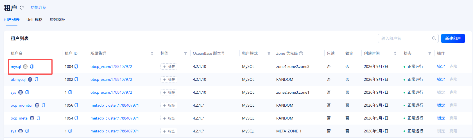The height and width of the screenshot is (140, 473).
Task: Switch to 参数模板 tab
Action: point(57,20)
